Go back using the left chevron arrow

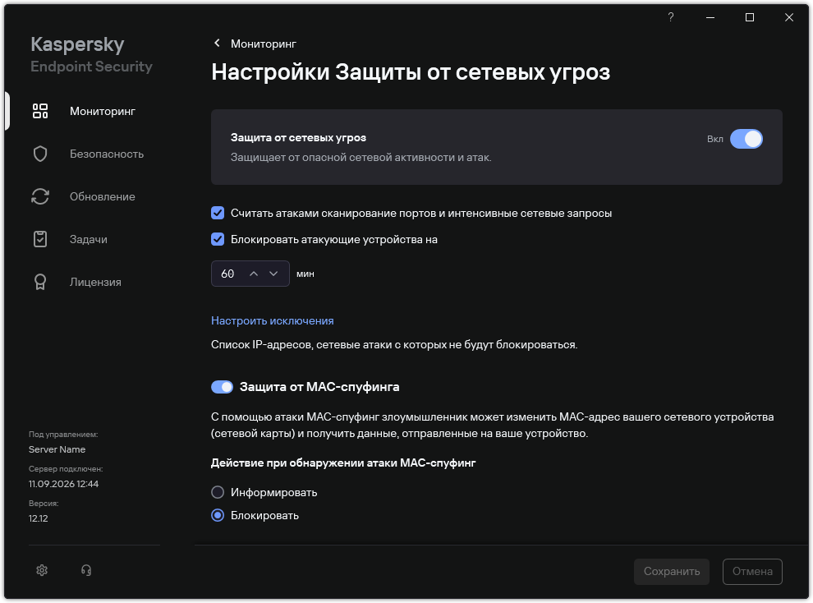click(218, 43)
